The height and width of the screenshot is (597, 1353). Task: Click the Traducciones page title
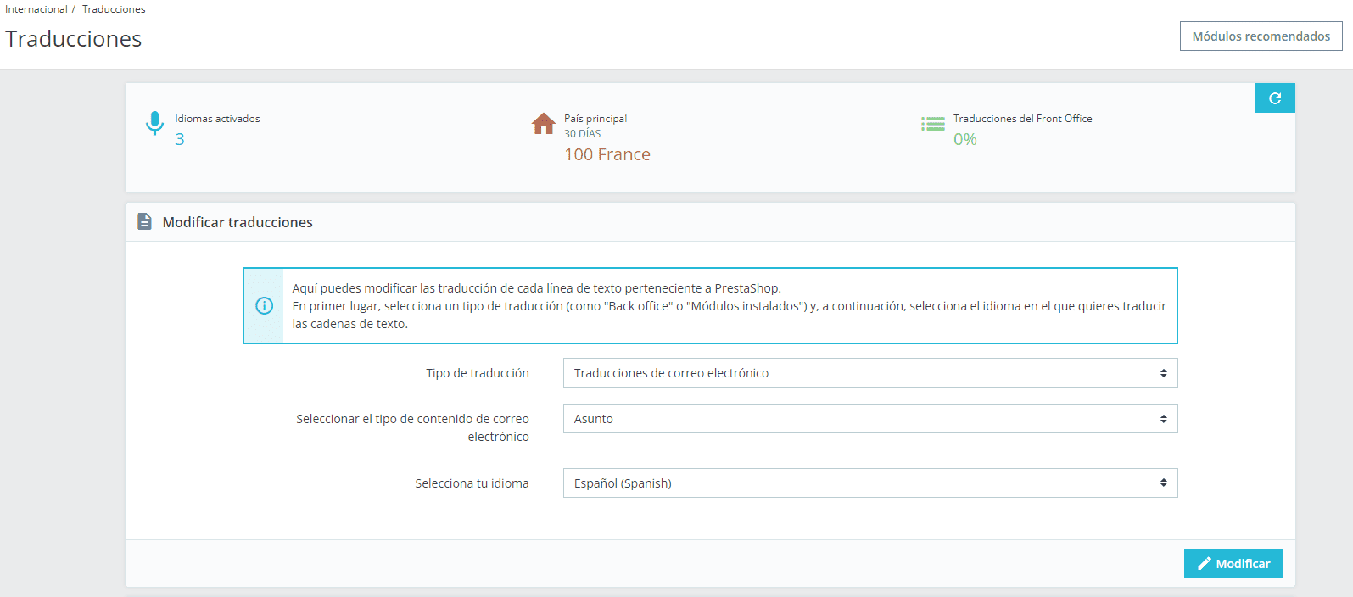(x=74, y=39)
